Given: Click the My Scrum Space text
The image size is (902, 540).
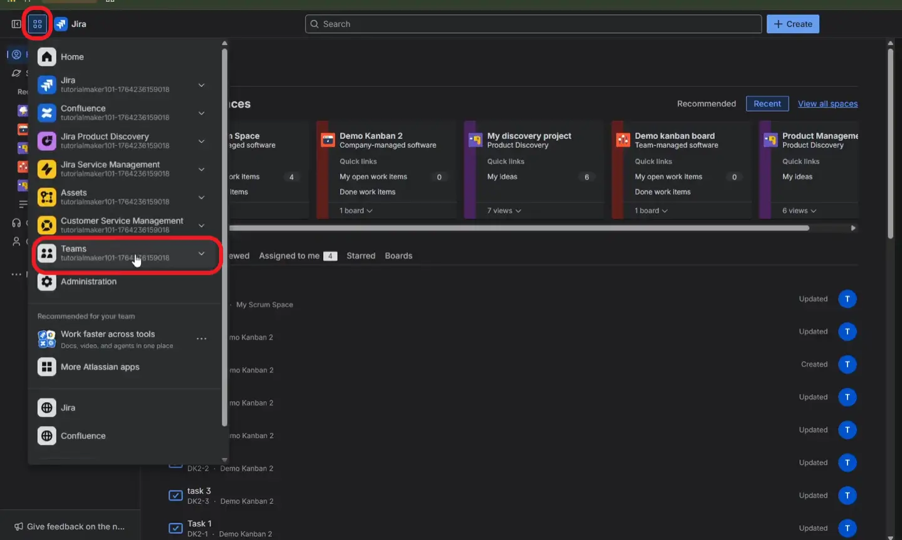Looking at the screenshot, I should tap(264, 305).
